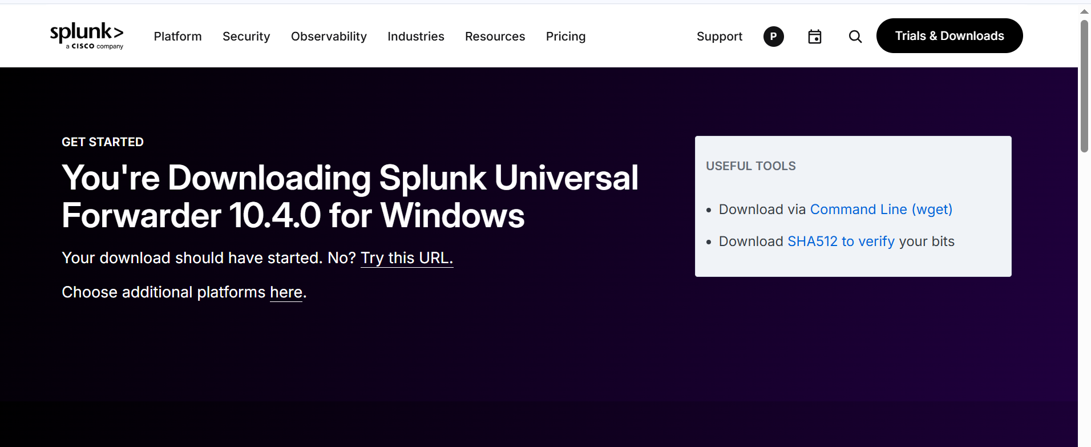Go to the Pricing page
Screen dimensions: 1091x447
pos(565,37)
